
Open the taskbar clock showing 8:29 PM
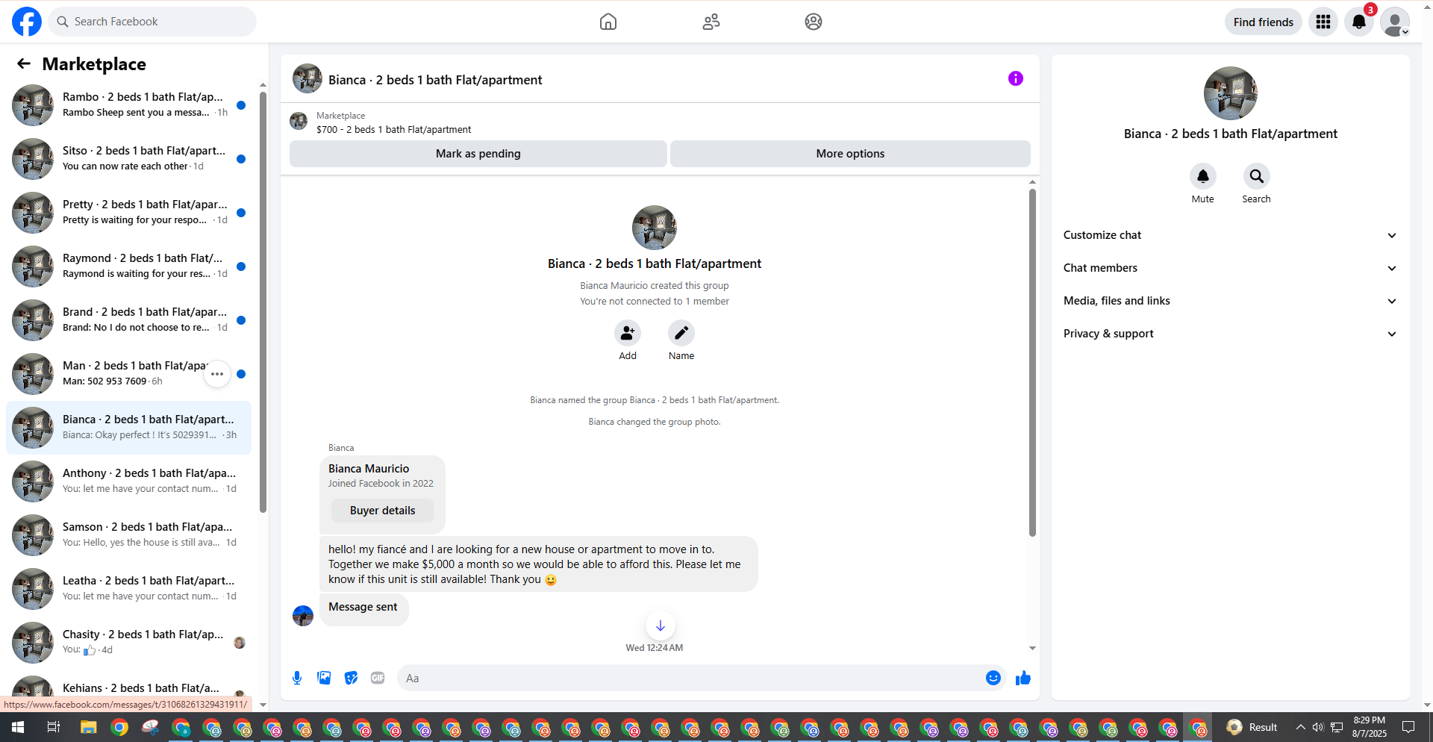point(1370,727)
